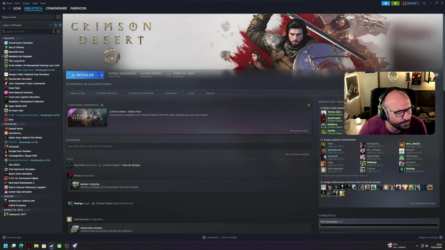445x250 pixels.
Task: Open advanced filter options icon
Action: click(58, 32)
